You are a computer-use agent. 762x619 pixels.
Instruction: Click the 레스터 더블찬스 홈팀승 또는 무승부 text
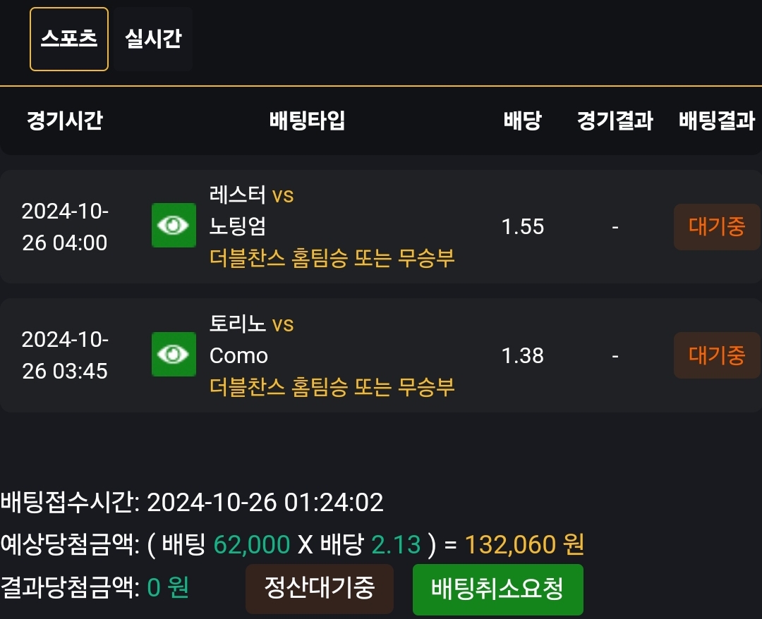point(332,259)
